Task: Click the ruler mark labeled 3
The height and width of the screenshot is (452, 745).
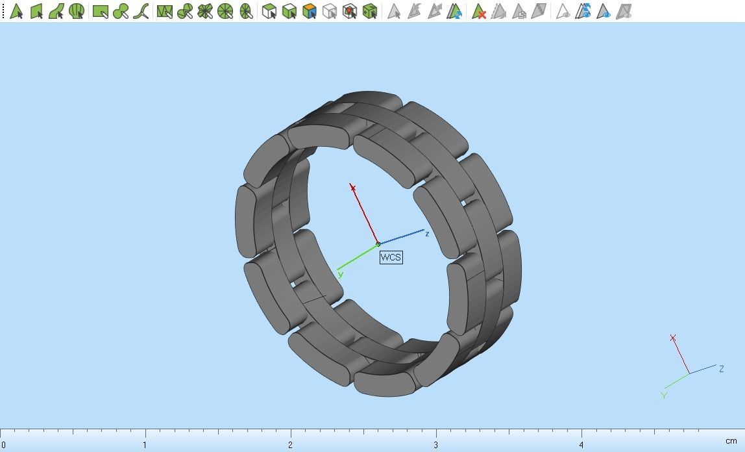Action: click(435, 446)
